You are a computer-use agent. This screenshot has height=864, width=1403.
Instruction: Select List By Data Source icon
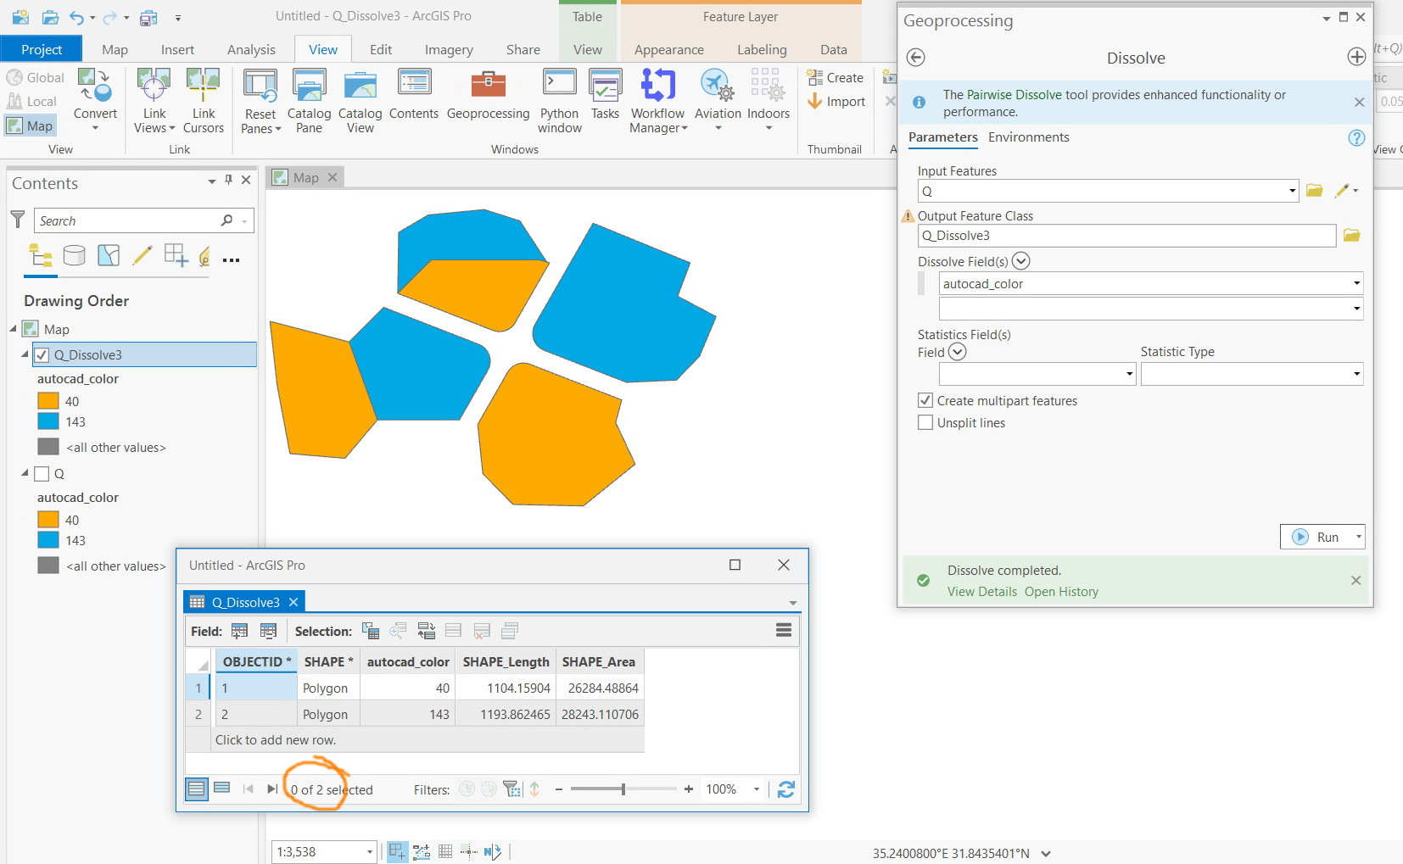click(75, 255)
